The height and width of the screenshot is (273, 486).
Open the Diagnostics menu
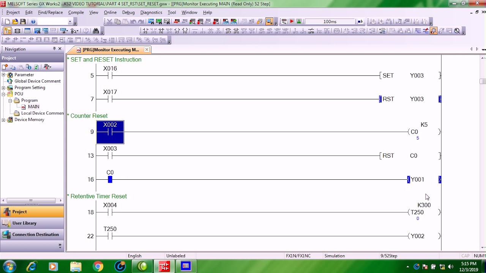click(x=151, y=13)
